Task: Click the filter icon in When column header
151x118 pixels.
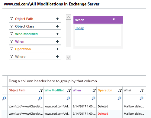Action: (x=94, y=90)
